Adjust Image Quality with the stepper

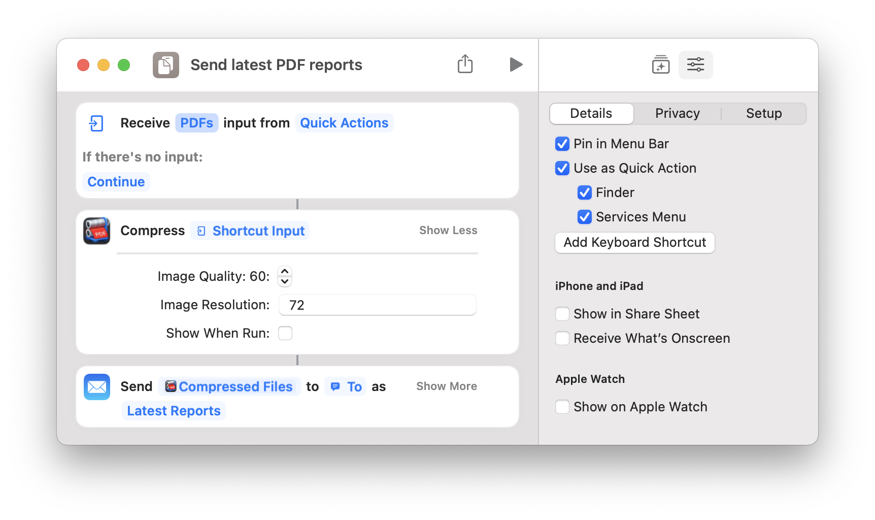285,276
